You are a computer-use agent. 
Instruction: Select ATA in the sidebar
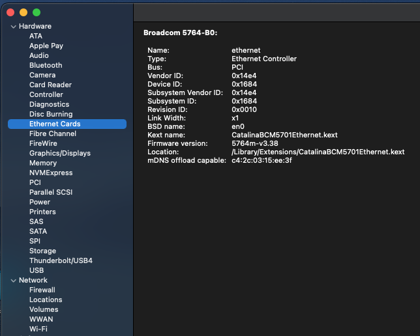click(36, 36)
